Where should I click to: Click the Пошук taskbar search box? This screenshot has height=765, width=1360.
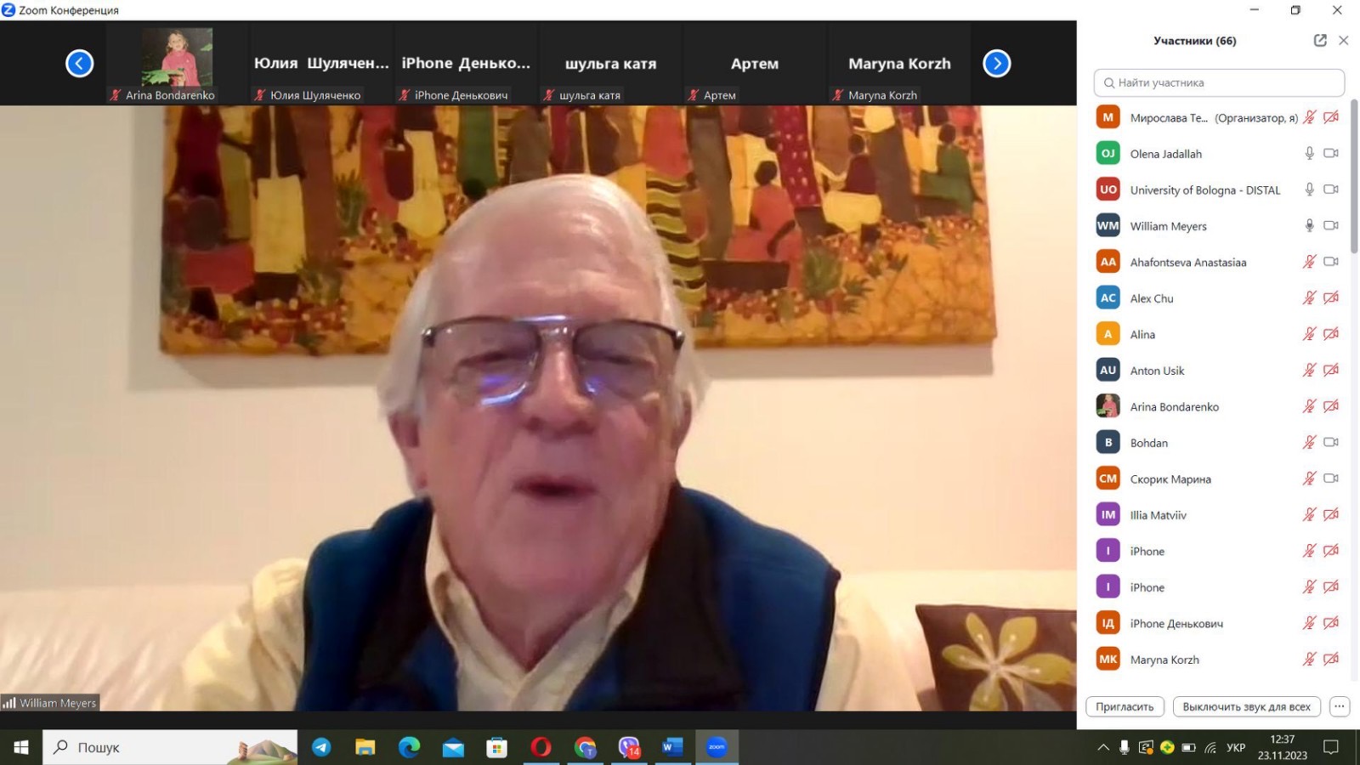coord(170,747)
